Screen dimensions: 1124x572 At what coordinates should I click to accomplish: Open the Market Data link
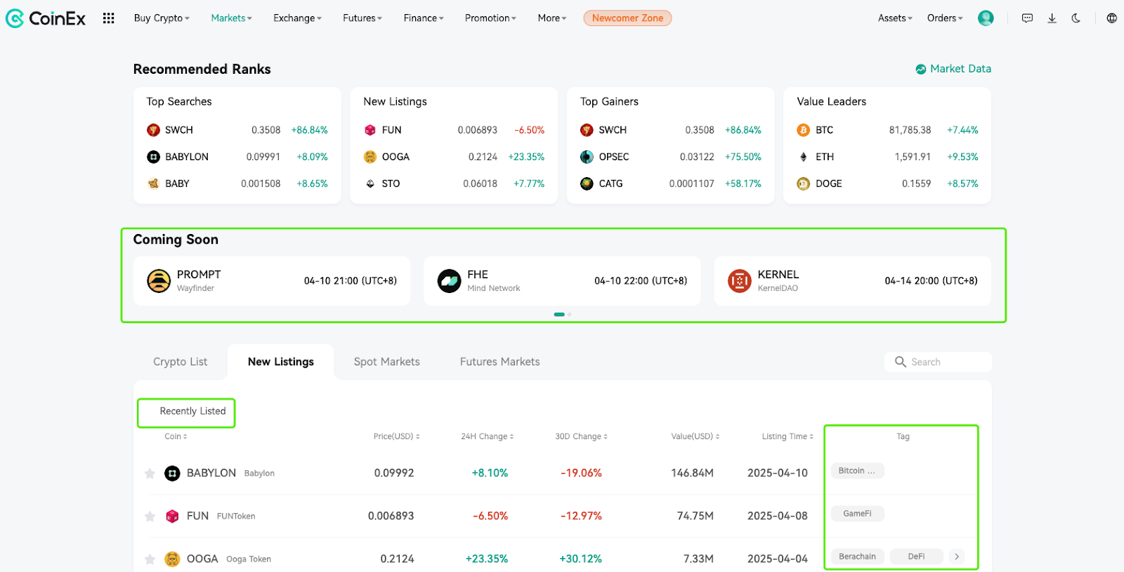point(953,69)
